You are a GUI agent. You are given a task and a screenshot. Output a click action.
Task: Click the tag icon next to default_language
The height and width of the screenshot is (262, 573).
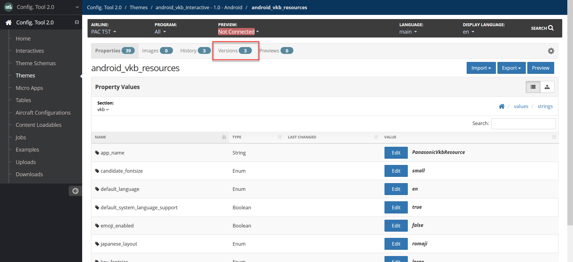tap(97, 189)
